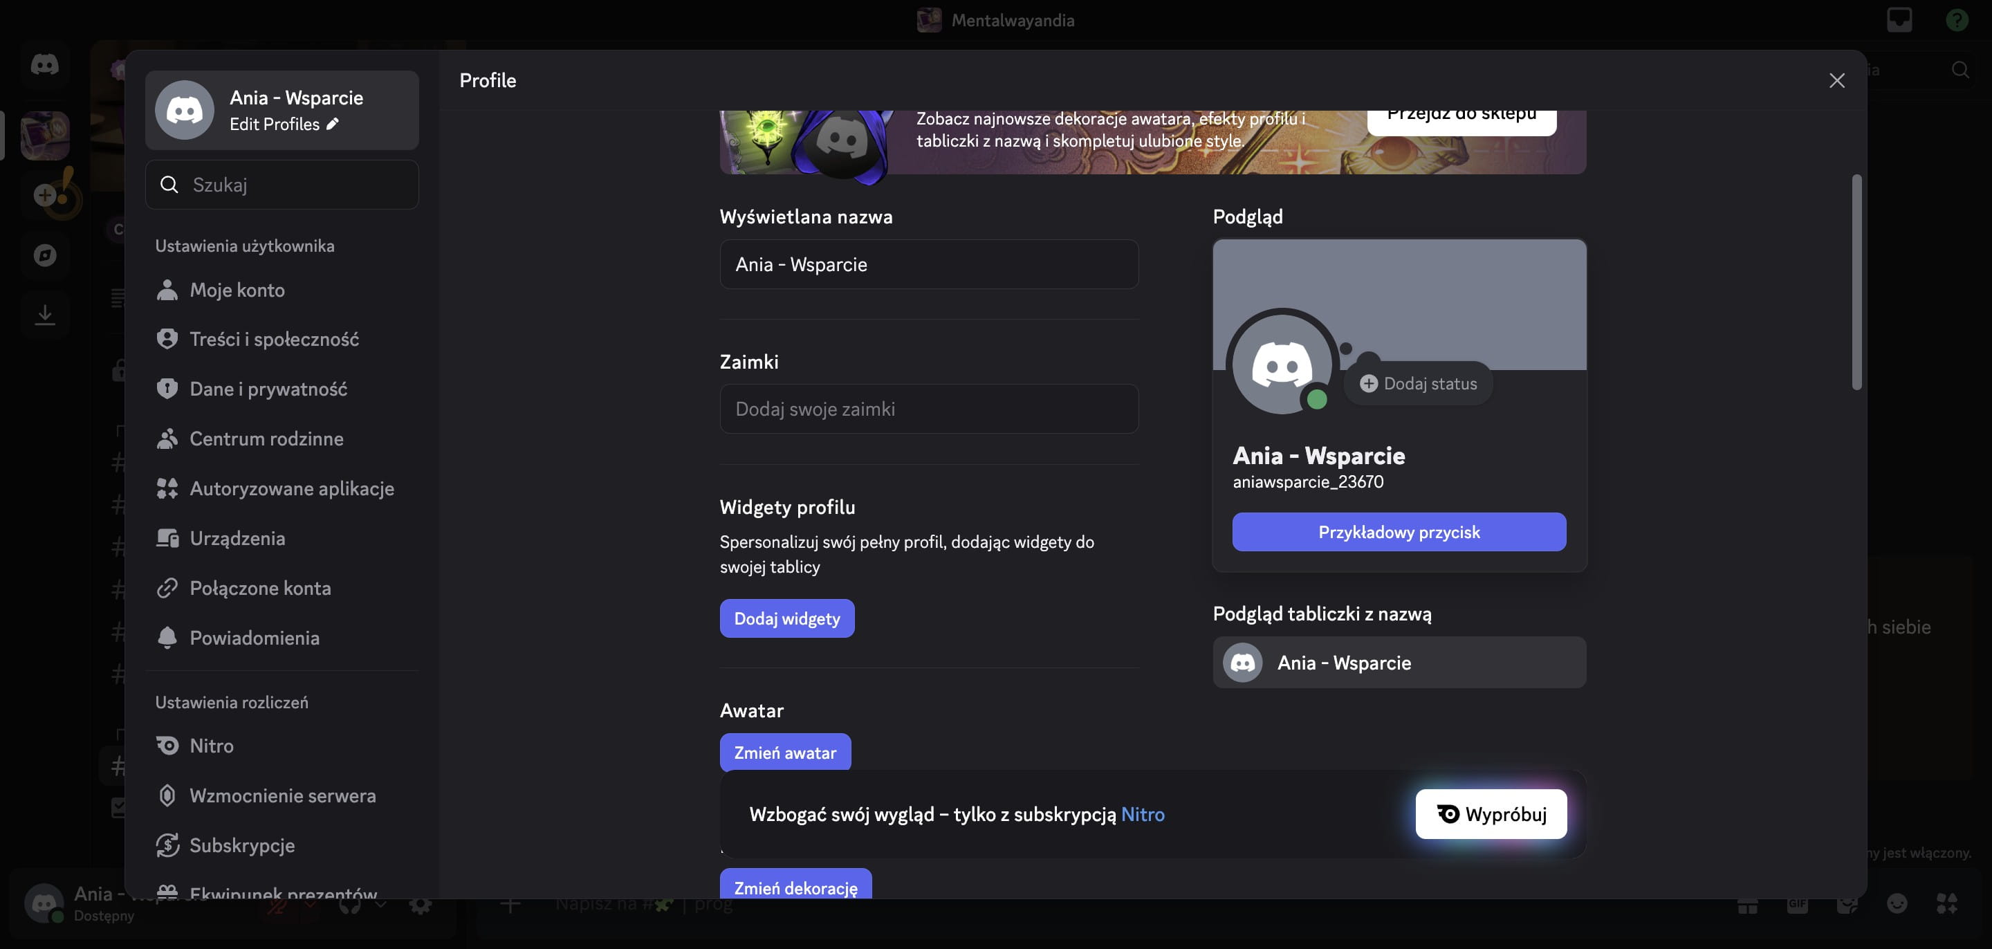Click the Moje konto person icon
1992x949 pixels.
(167, 290)
